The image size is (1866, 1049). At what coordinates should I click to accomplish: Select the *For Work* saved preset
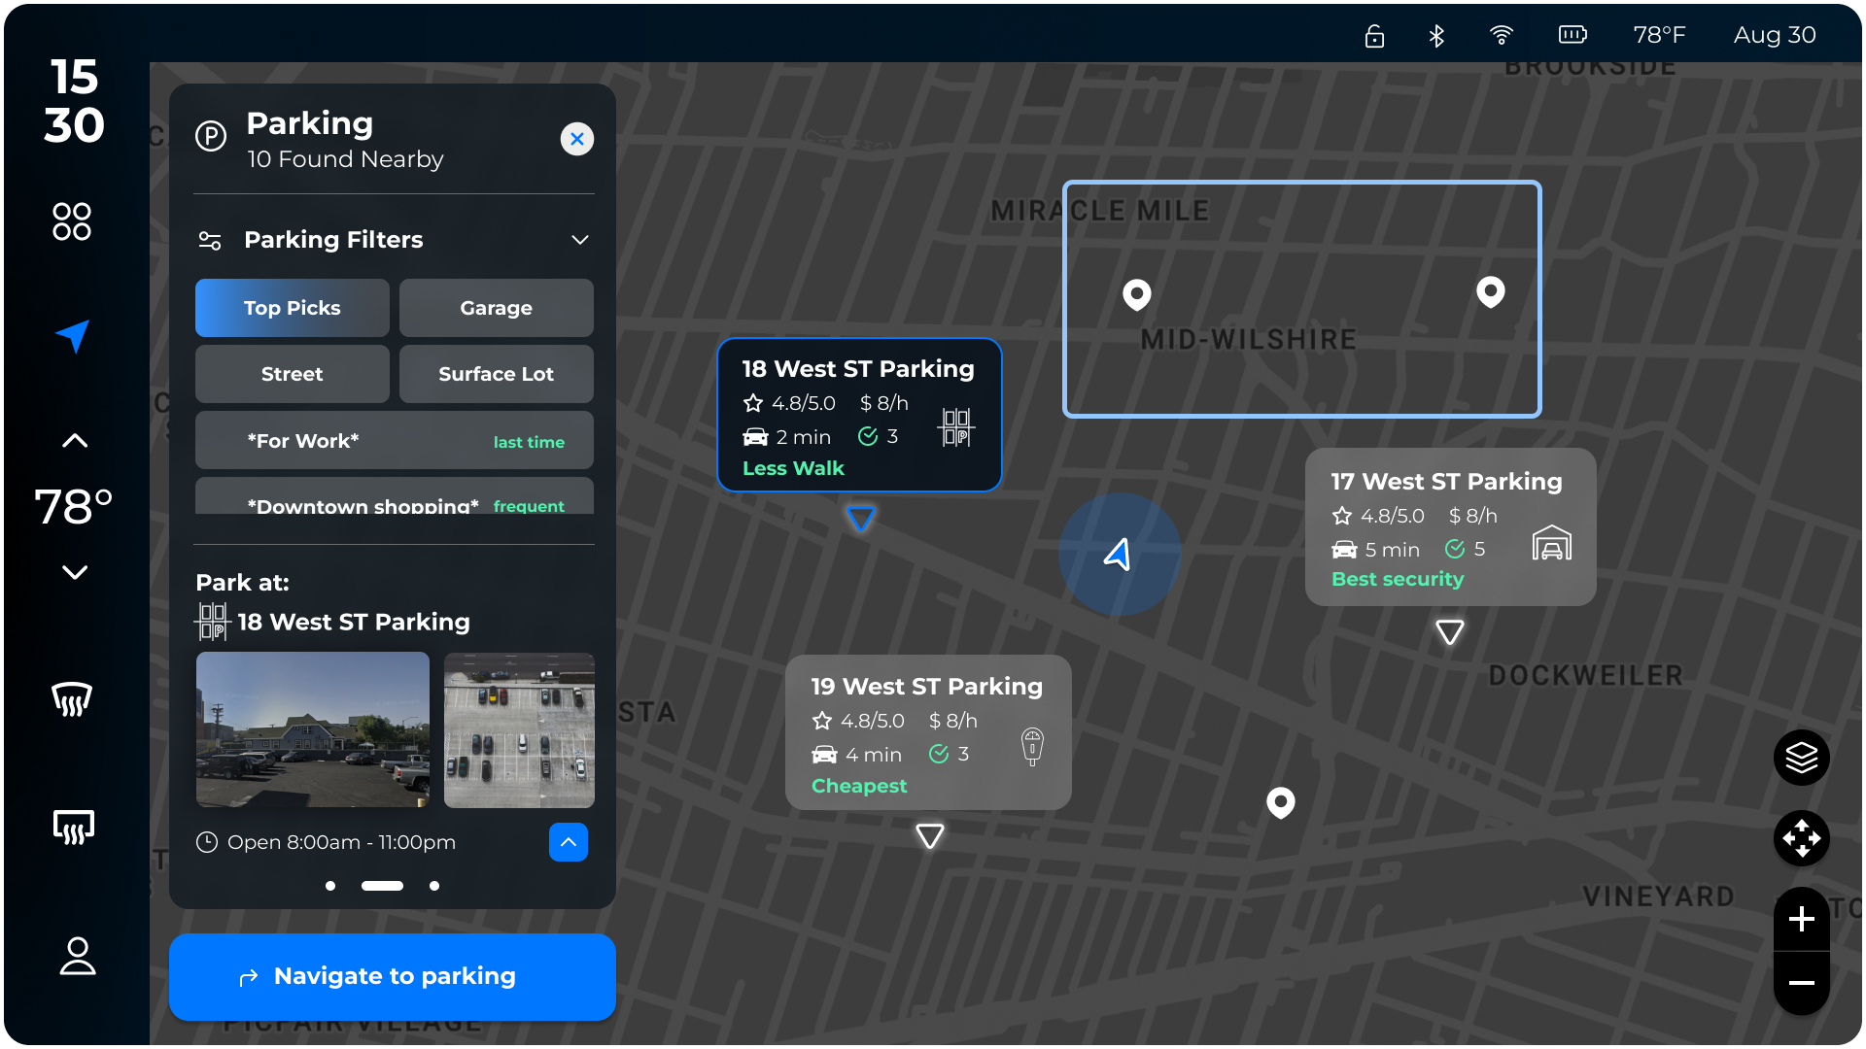[394, 441]
